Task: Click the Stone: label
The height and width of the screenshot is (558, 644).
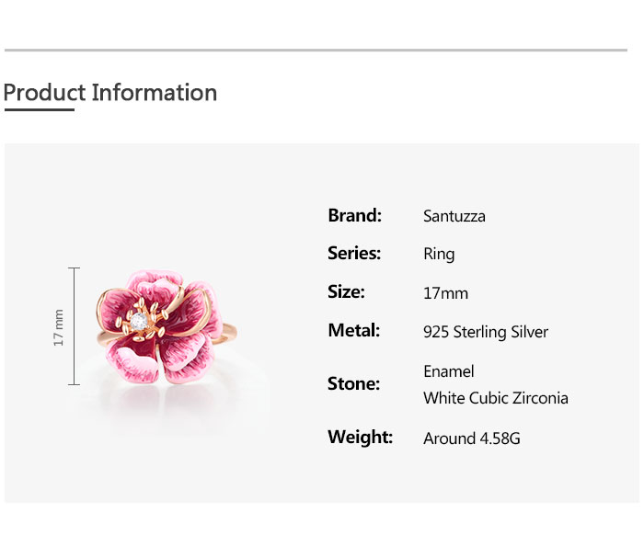Action: (x=353, y=384)
